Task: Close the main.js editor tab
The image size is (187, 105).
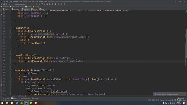Action: coord(10,9)
